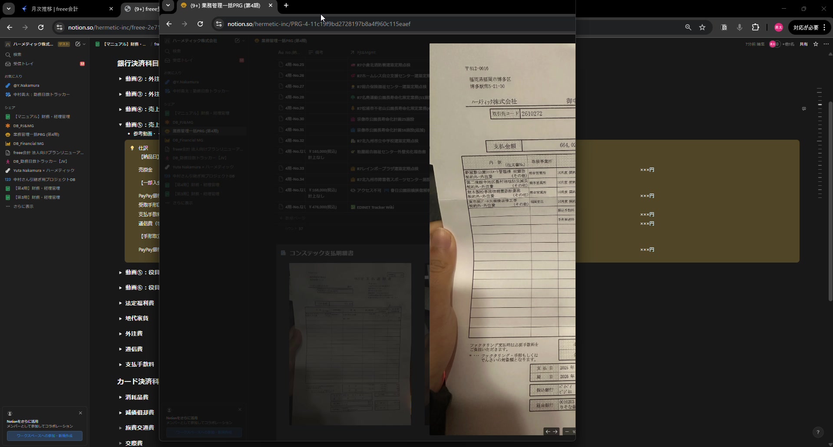The height and width of the screenshot is (447, 833).
Task: Click the new page compose icon in the sidebar
Action: [x=78, y=44]
